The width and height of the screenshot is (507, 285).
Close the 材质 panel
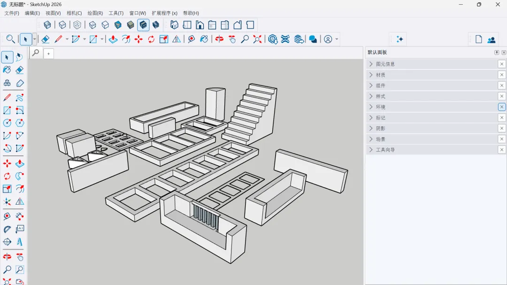pos(501,75)
